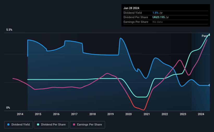Screen dimensions: 214x132
Task: Click the 5.5% y-axis label
Action: pyautogui.click(x=9, y=30)
